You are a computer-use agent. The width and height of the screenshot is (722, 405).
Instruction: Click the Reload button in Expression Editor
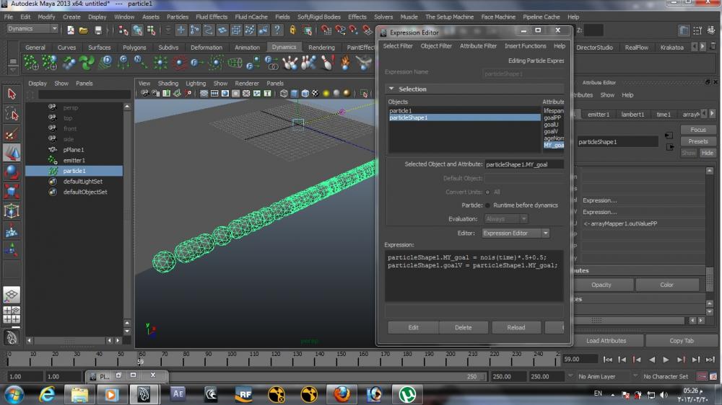[516, 327]
